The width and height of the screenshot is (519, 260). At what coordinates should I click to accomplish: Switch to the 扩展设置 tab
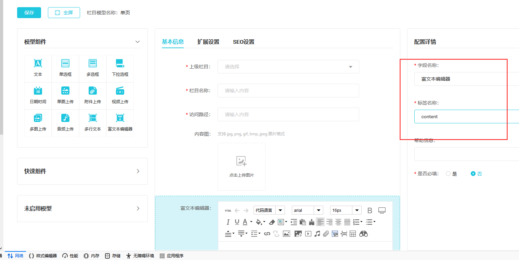(x=208, y=42)
